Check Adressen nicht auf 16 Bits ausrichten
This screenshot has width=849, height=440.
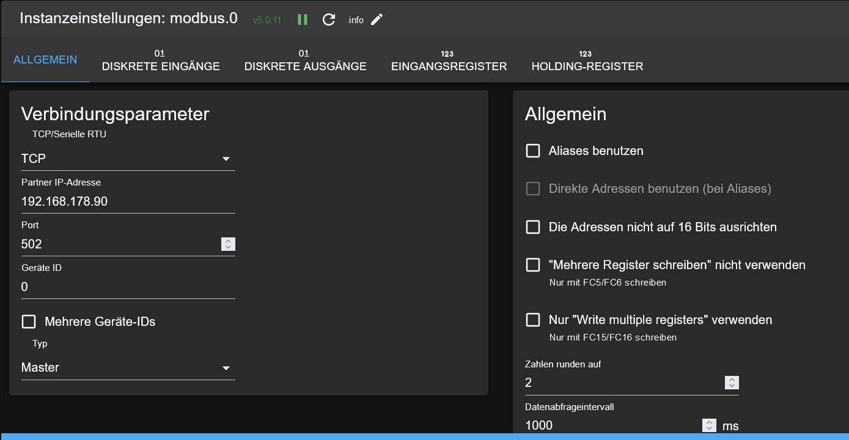[533, 227]
